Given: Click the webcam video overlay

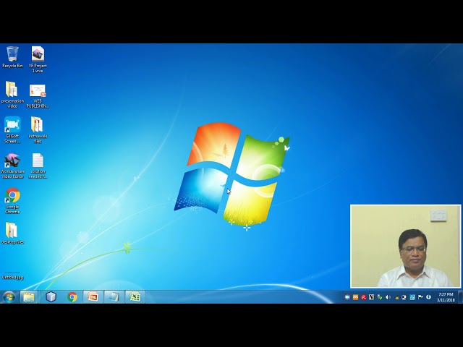Looking at the screenshot, I should tap(405, 246).
